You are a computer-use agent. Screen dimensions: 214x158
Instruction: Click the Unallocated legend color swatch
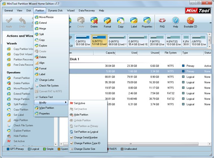pos(122,149)
